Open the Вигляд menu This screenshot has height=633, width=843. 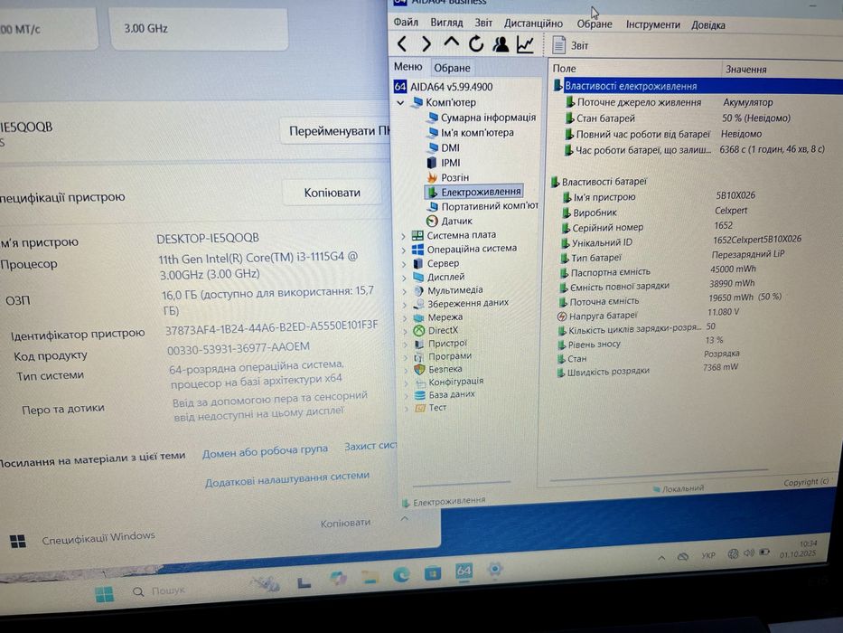click(x=446, y=23)
